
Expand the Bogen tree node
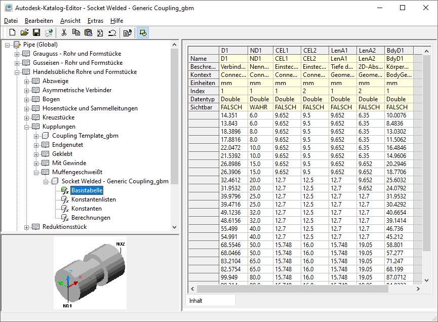tap(27, 99)
